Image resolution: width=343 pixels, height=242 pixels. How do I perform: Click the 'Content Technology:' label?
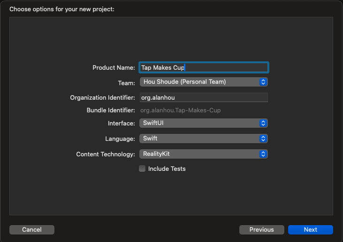106,154
